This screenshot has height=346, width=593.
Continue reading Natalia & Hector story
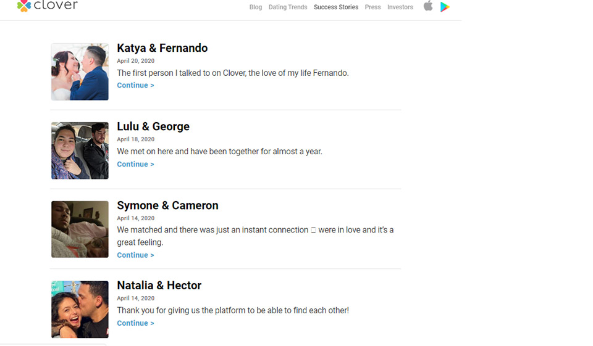tap(135, 323)
